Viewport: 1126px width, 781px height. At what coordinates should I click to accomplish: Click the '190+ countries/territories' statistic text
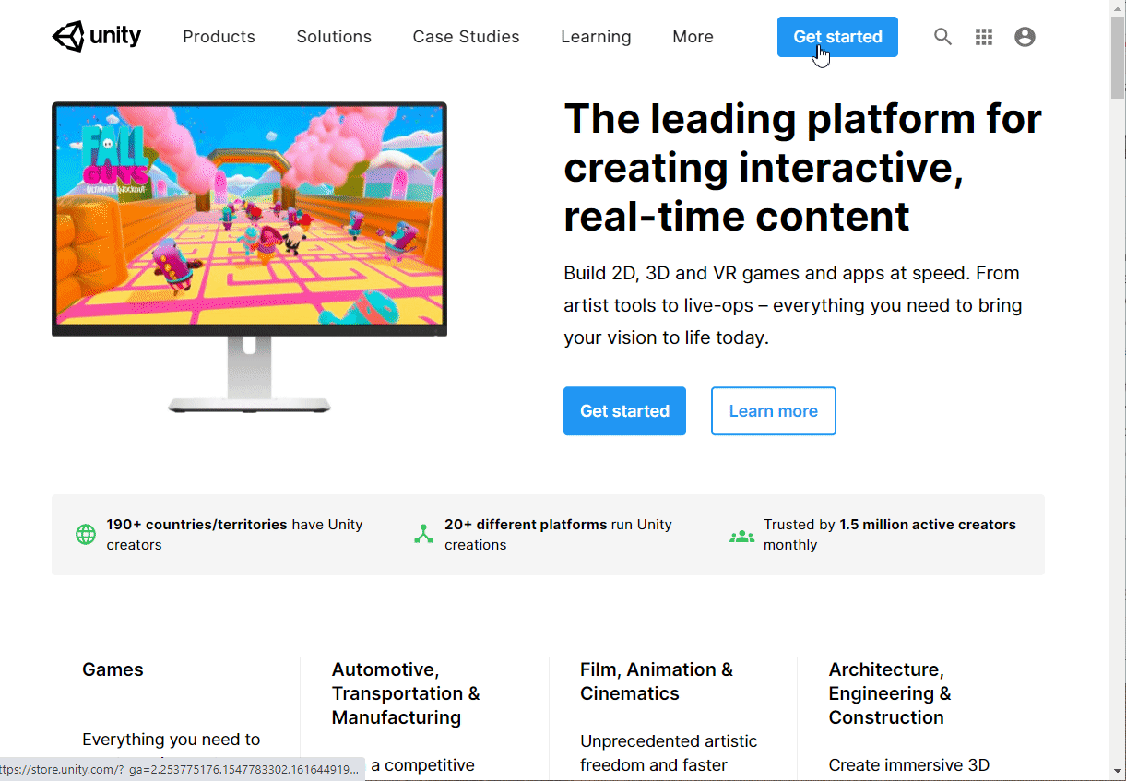coord(196,525)
